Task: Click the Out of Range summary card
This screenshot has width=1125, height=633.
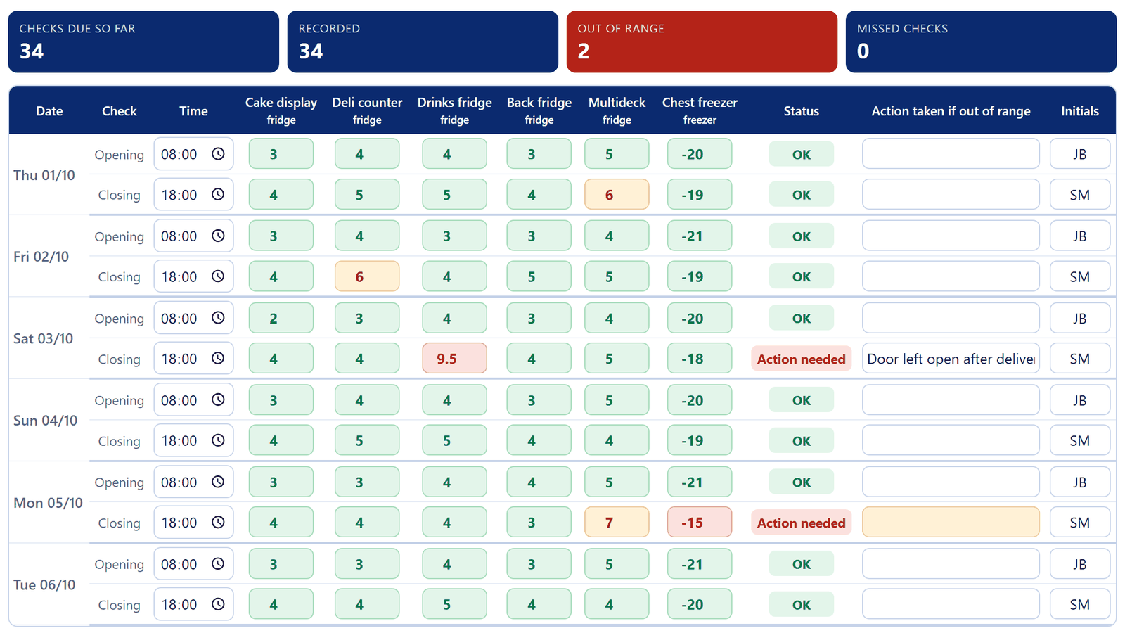Action: tap(702, 41)
